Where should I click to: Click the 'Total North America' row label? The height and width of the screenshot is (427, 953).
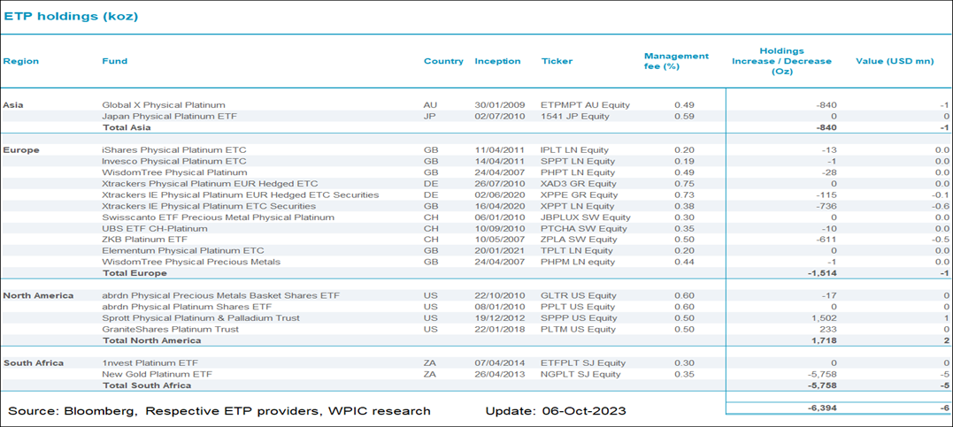tap(151, 340)
